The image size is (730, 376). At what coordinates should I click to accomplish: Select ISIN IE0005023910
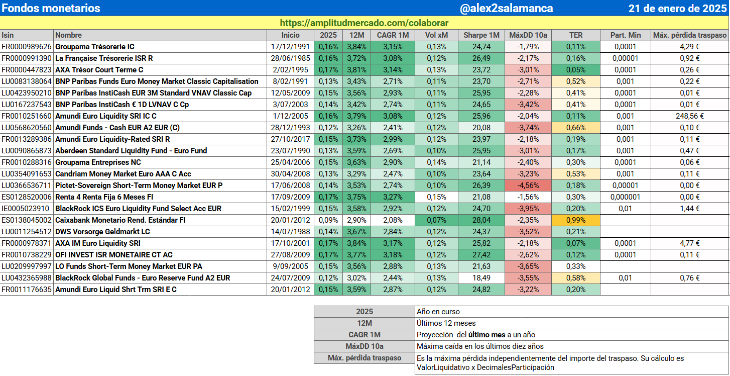click(x=27, y=209)
